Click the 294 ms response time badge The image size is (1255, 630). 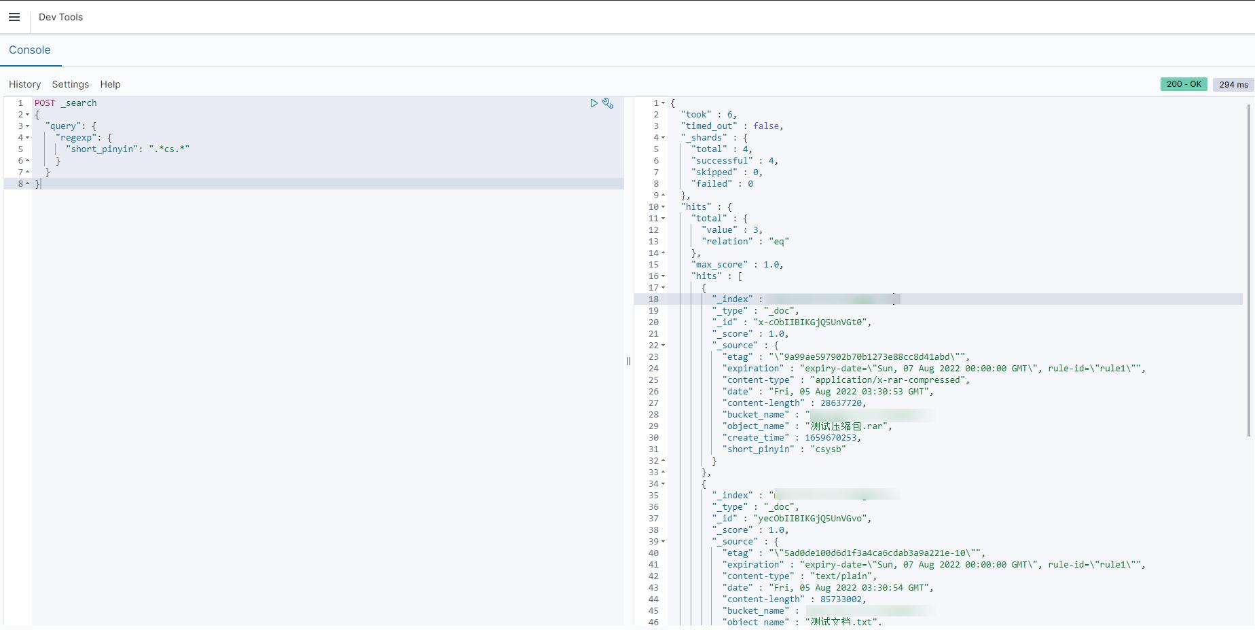pos(1233,84)
